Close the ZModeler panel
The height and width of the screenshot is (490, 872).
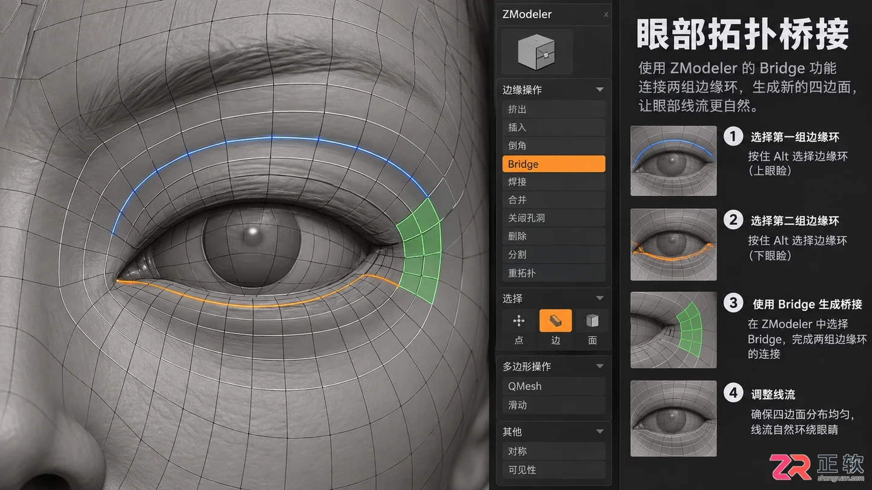tap(606, 15)
